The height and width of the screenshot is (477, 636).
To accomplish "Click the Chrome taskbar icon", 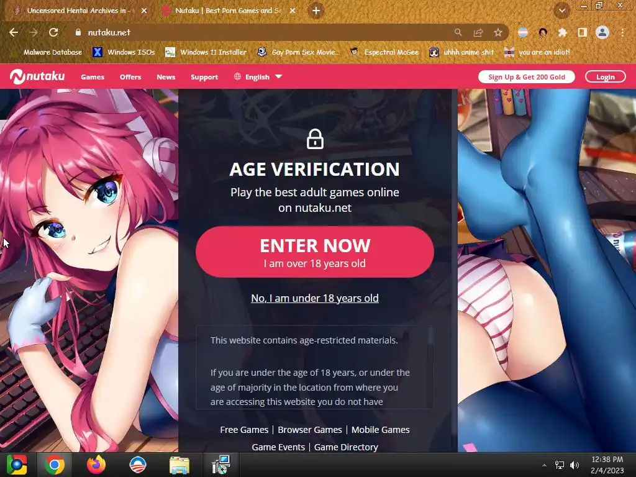I will [x=55, y=465].
